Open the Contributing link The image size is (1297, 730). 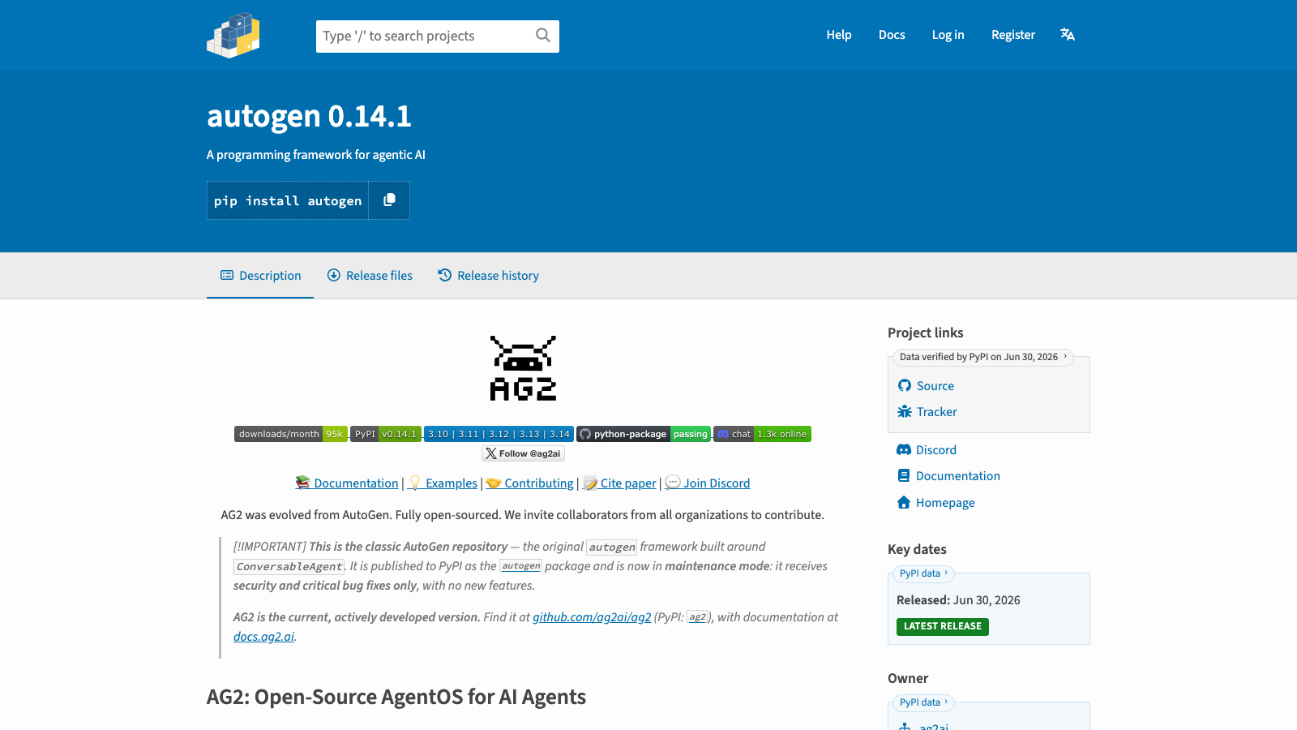click(x=529, y=483)
